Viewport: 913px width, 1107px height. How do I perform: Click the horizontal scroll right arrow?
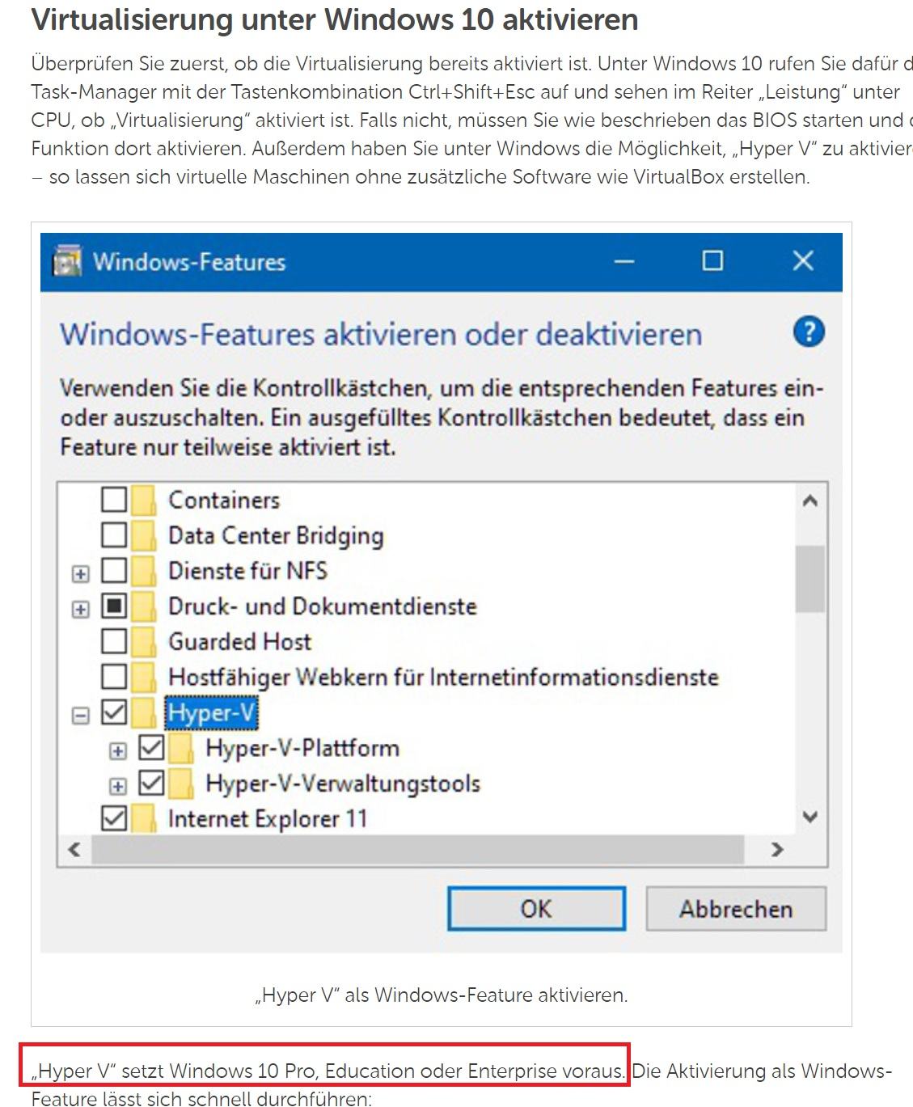click(x=777, y=849)
